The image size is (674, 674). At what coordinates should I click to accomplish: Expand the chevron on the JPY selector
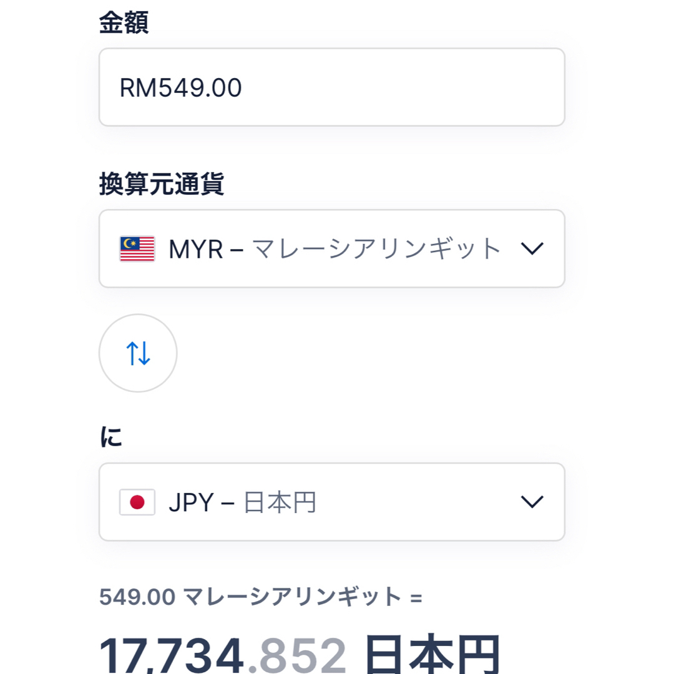point(532,502)
